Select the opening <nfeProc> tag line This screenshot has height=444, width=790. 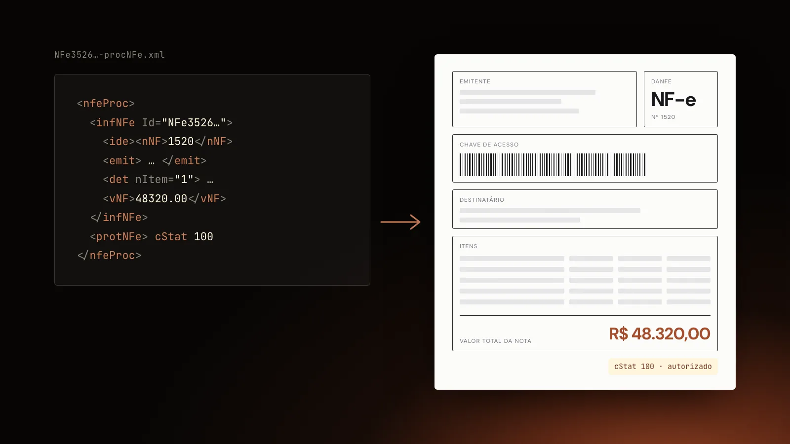[x=106, y=104]
